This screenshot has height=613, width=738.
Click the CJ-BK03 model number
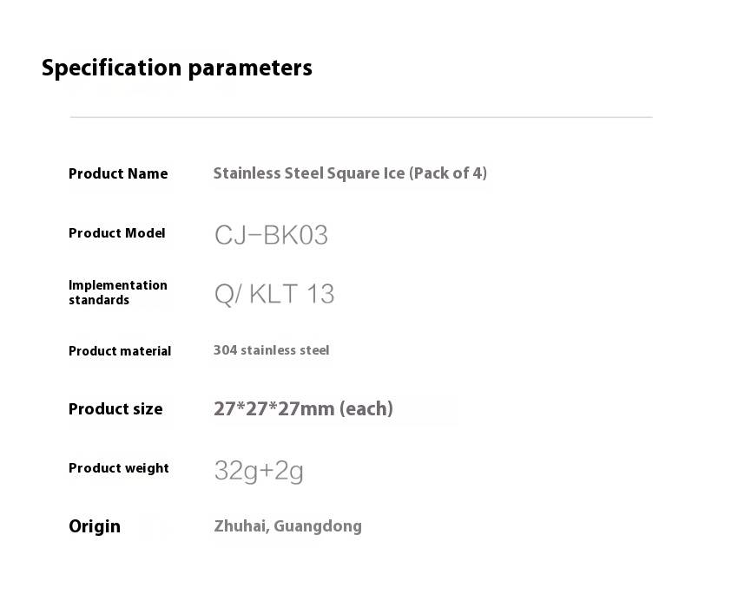click(271, 235)
